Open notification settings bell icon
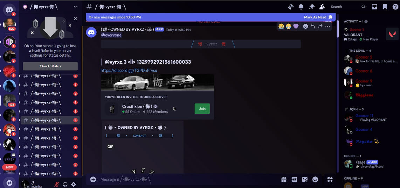Image resolution: width=400 pixels, height=188 pixels. click(301, 7)
